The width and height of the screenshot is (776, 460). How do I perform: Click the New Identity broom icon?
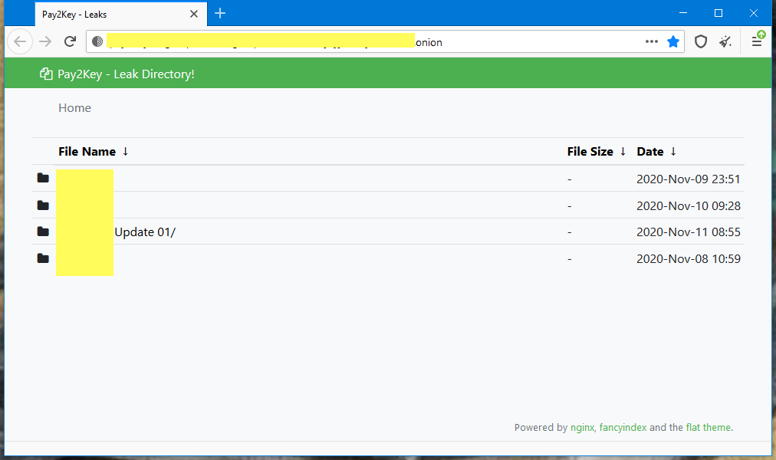[x=725, y=41]
